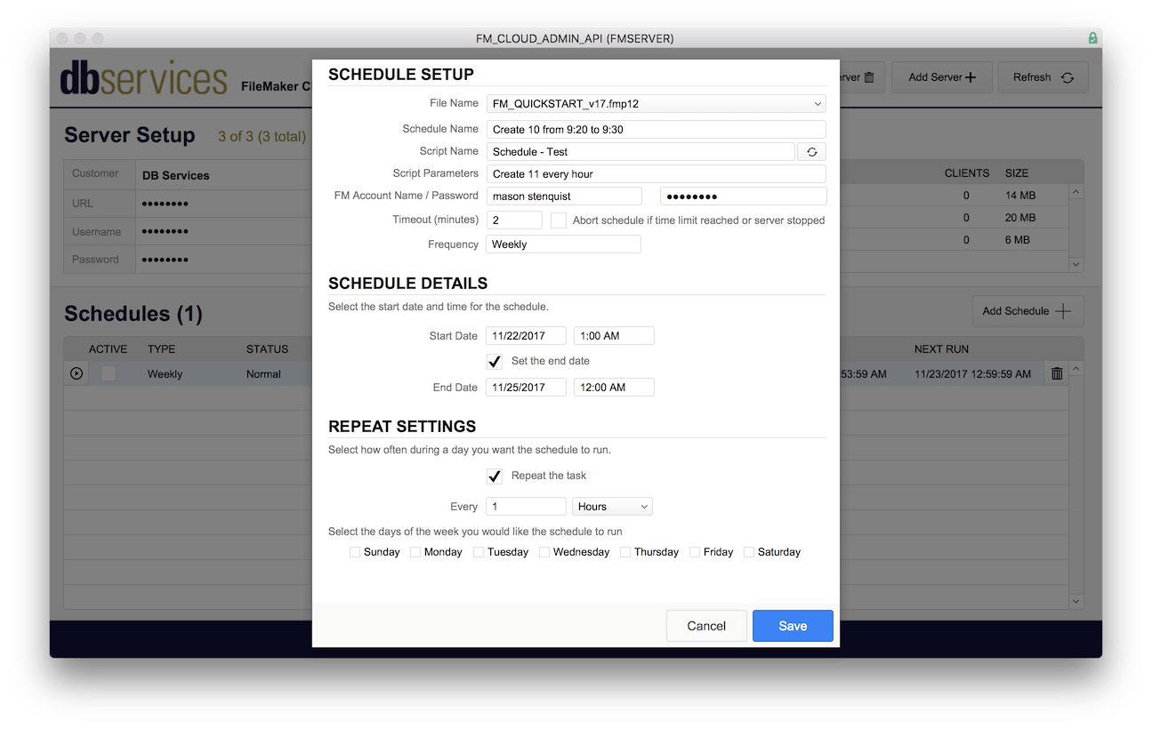
Task: Check the Sunday checkbox
Action: (x=355, y=552)
